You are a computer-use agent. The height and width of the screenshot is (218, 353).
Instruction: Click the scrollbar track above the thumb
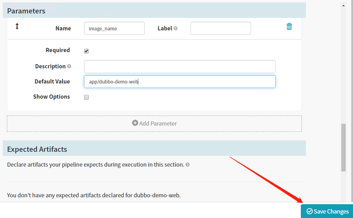(343, 69)
